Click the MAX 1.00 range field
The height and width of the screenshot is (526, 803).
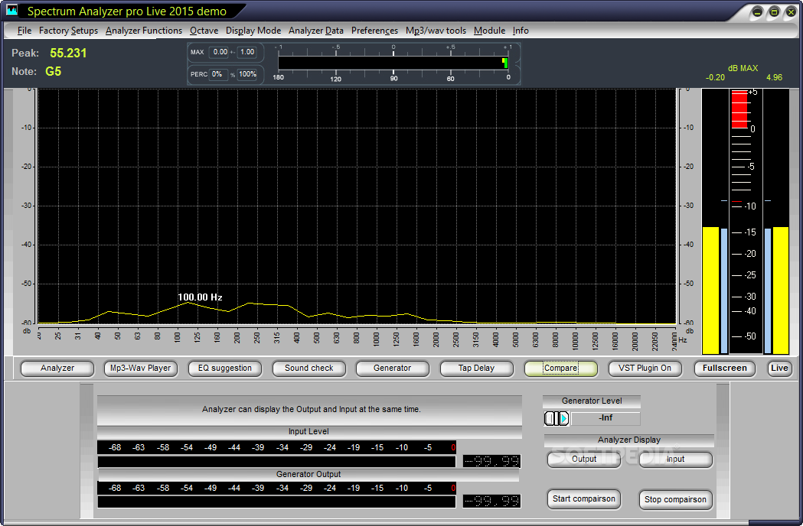click(x=247, y=52)
